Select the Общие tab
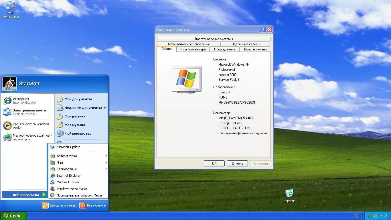The height and width of the screenshot is (220, 391). 167,49
